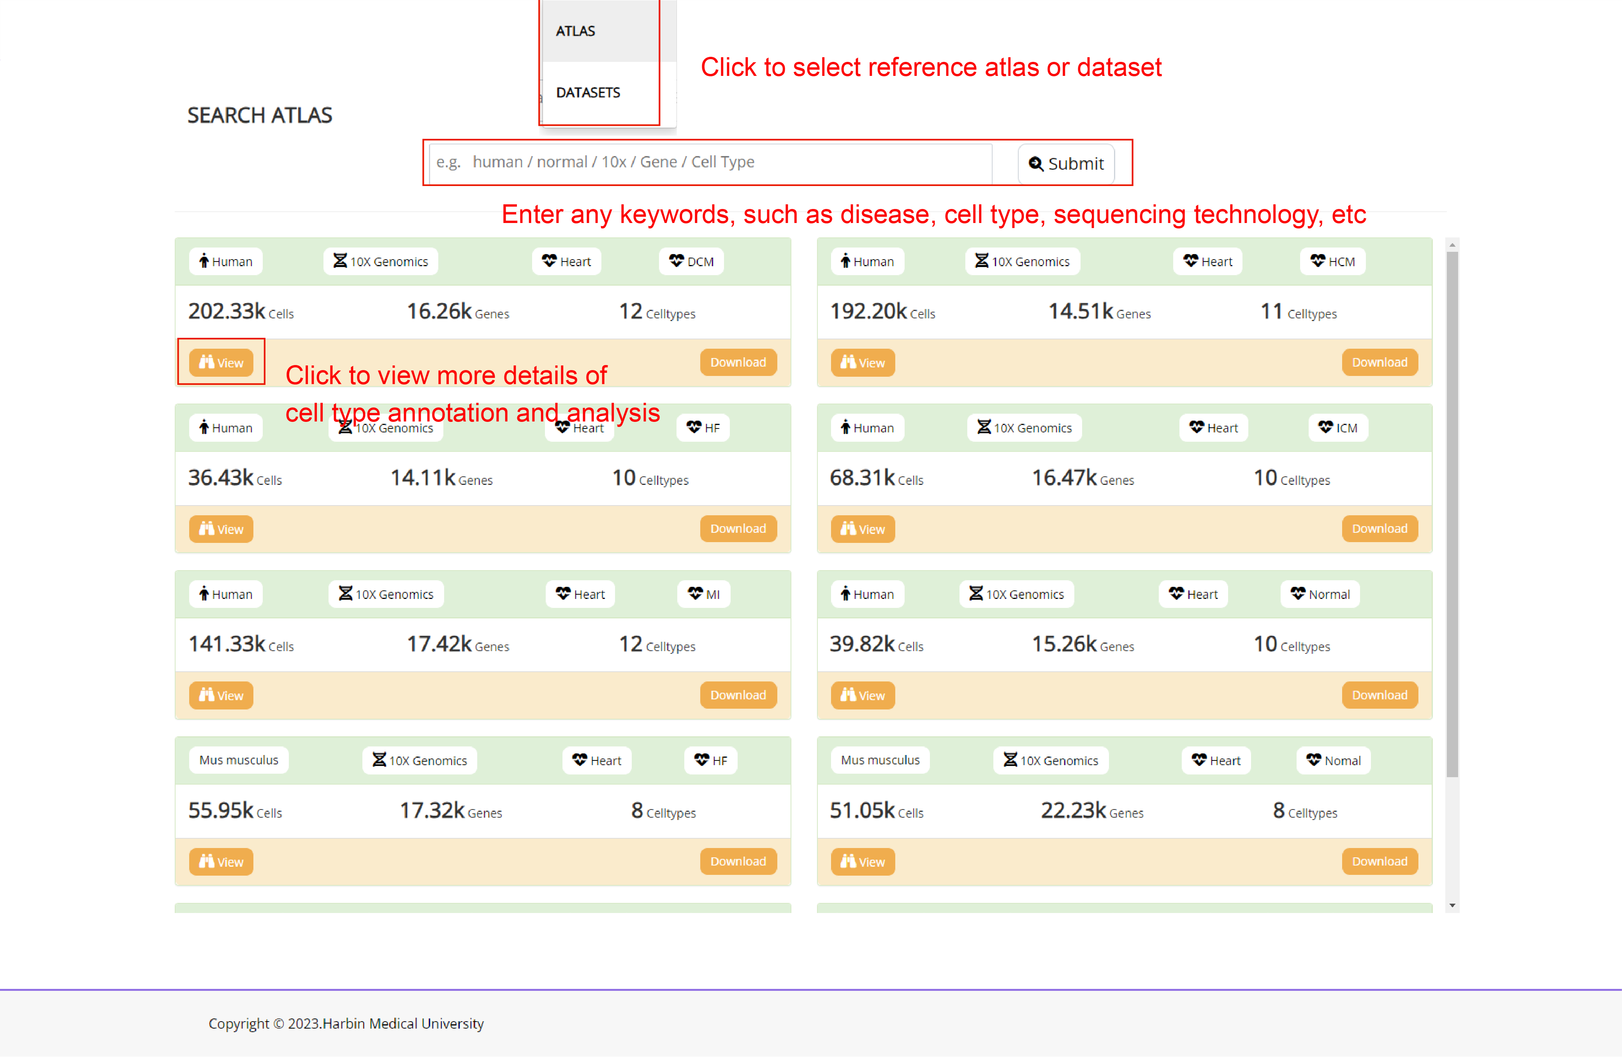Select DATASETS from the dropdown menu
1622x1057 pixels.
pos(588,92)
